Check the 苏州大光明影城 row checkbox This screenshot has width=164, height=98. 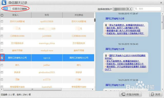[2, 21]
